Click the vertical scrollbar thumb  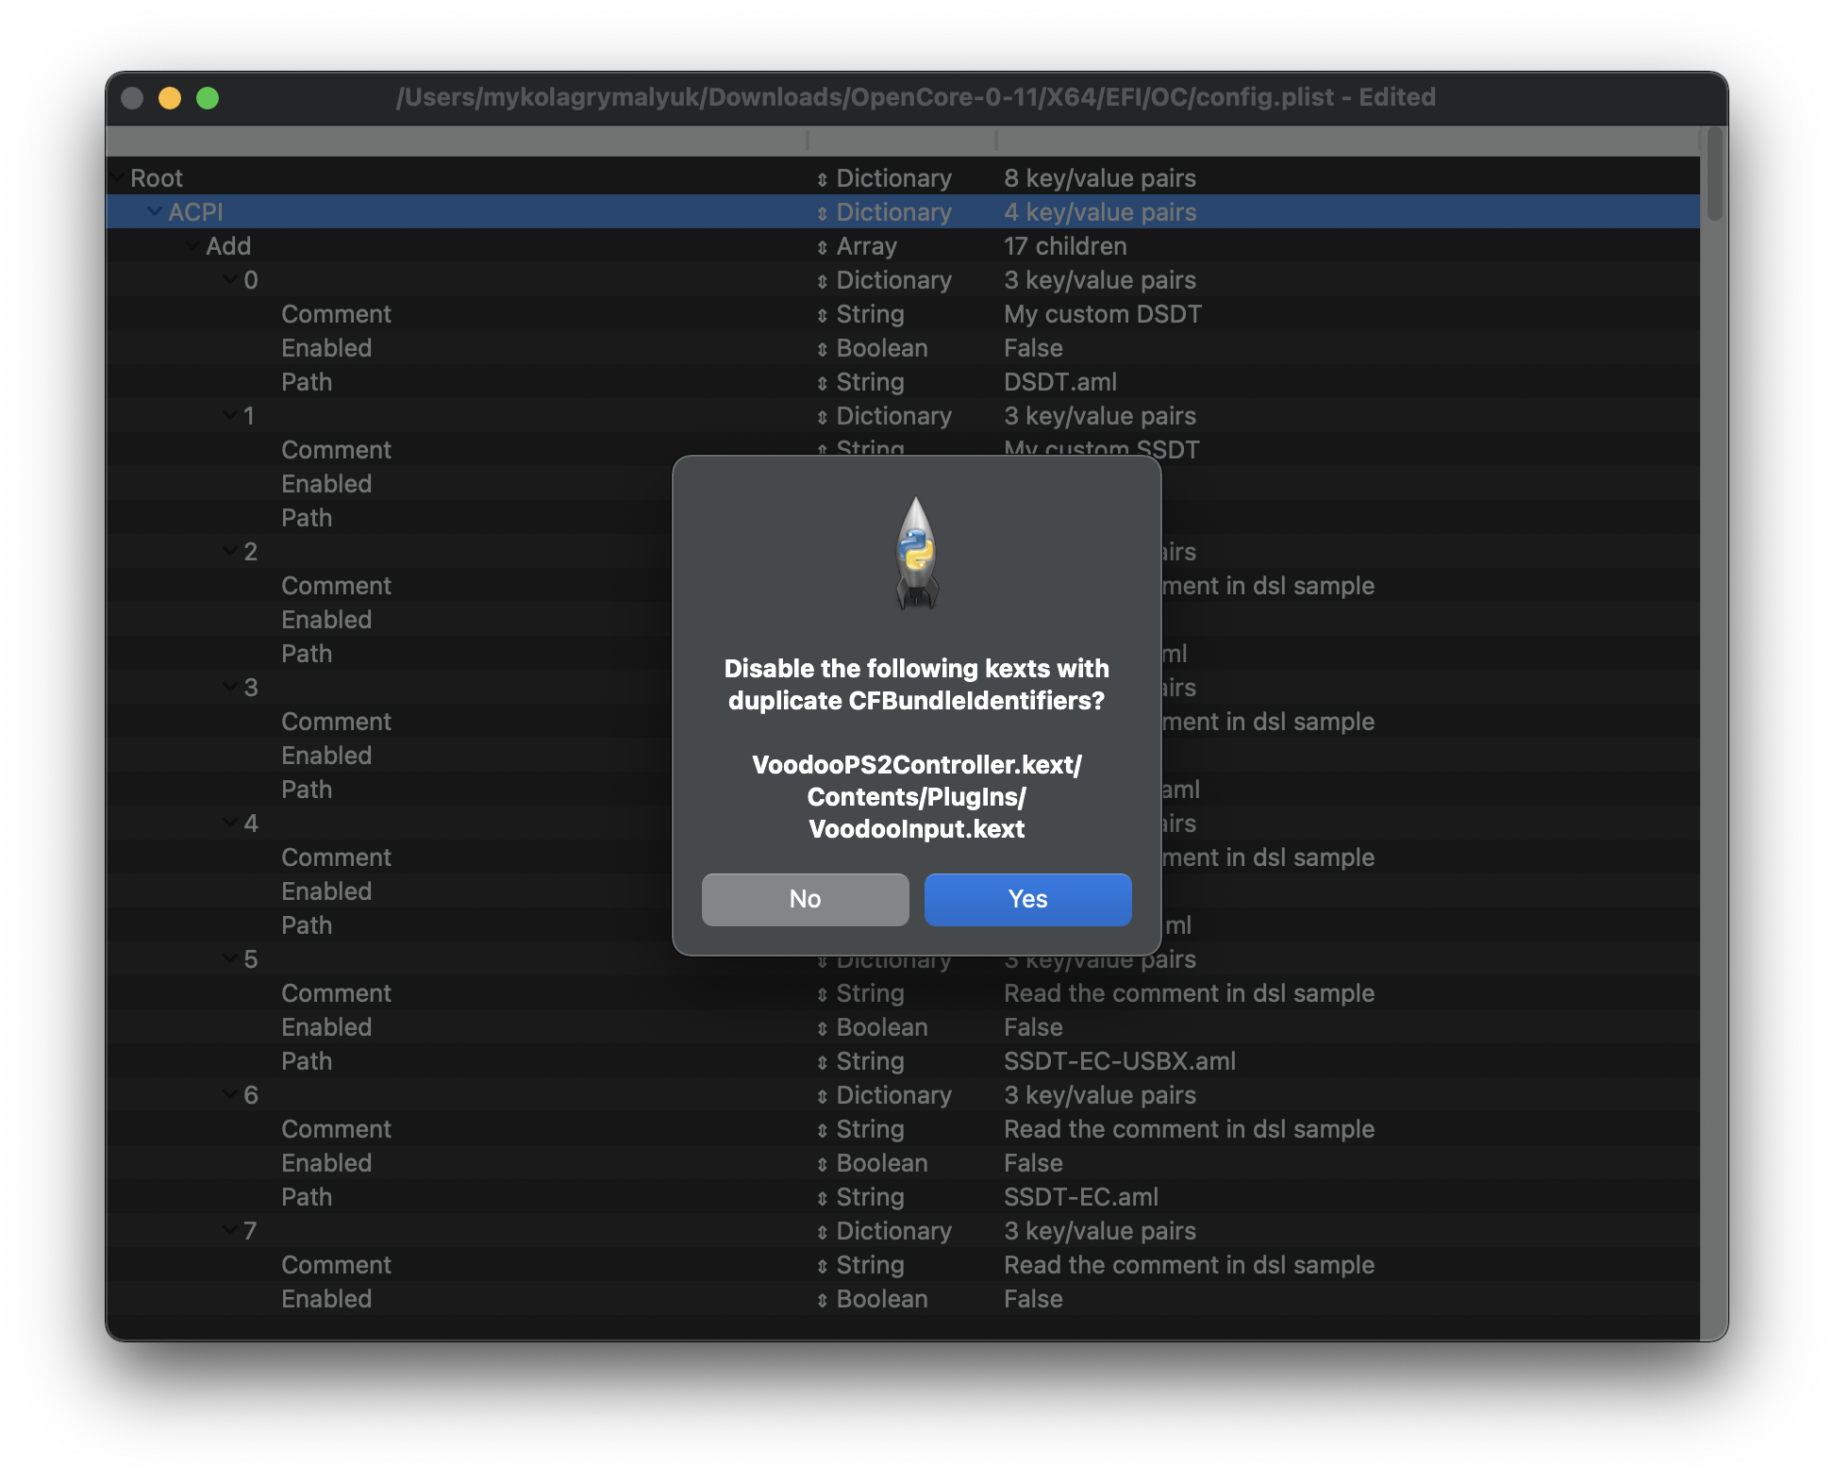point(1714,175)
